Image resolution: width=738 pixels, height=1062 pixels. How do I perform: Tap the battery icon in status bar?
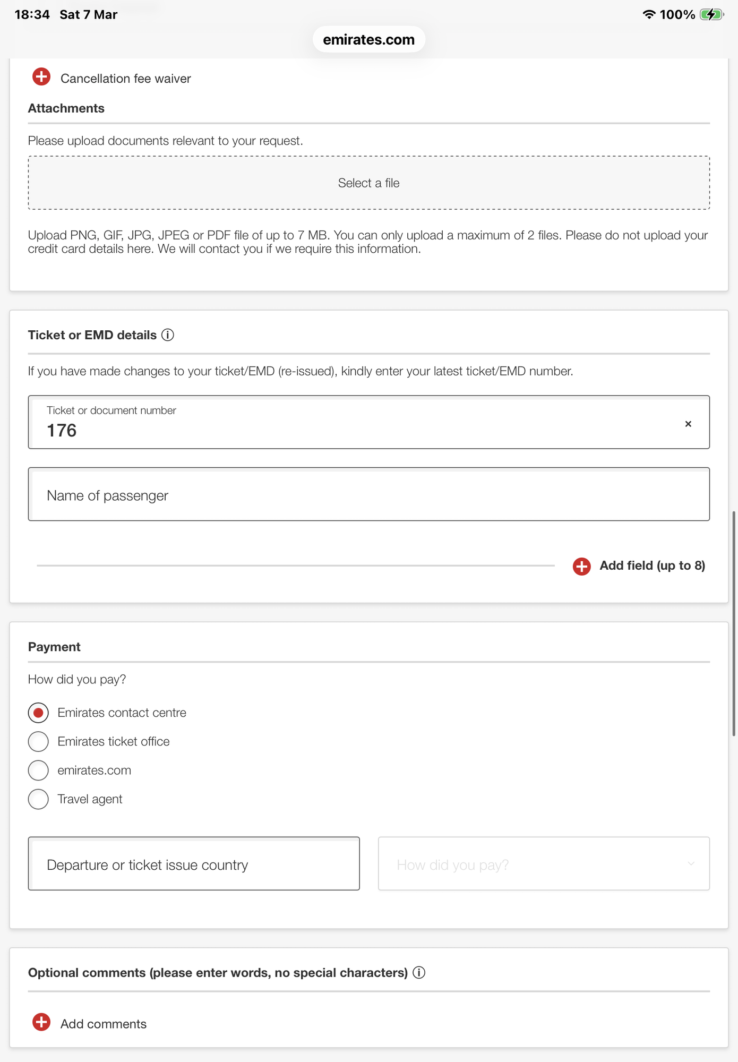[x=711, y=14]
